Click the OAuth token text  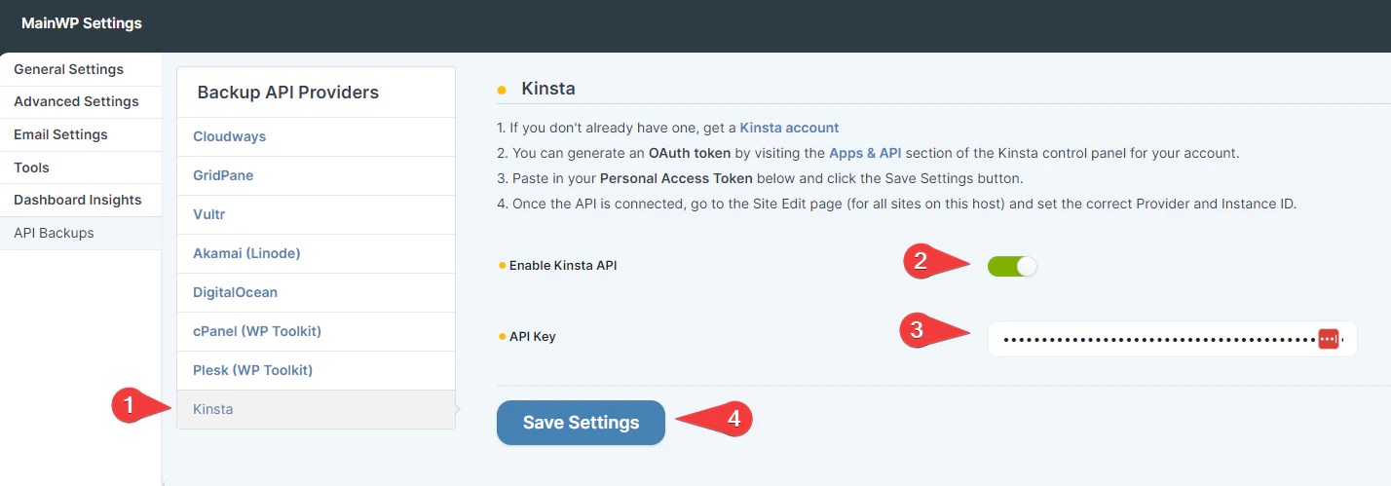coord(690,154)
